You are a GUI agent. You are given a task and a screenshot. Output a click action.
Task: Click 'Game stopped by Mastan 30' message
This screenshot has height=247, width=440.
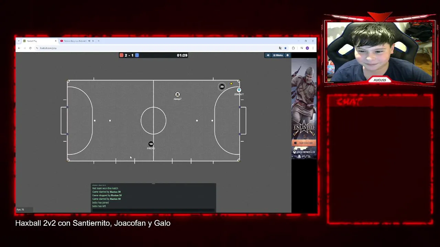(107, 195)
